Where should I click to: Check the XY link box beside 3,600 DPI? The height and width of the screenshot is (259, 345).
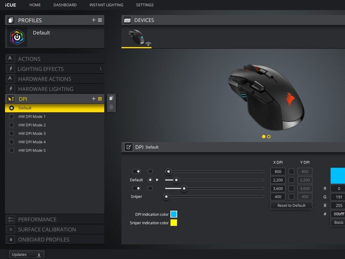291,189
